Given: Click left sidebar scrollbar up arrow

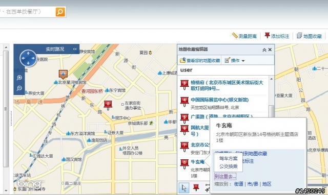Looking at the screenshot, I should (6, 47).
